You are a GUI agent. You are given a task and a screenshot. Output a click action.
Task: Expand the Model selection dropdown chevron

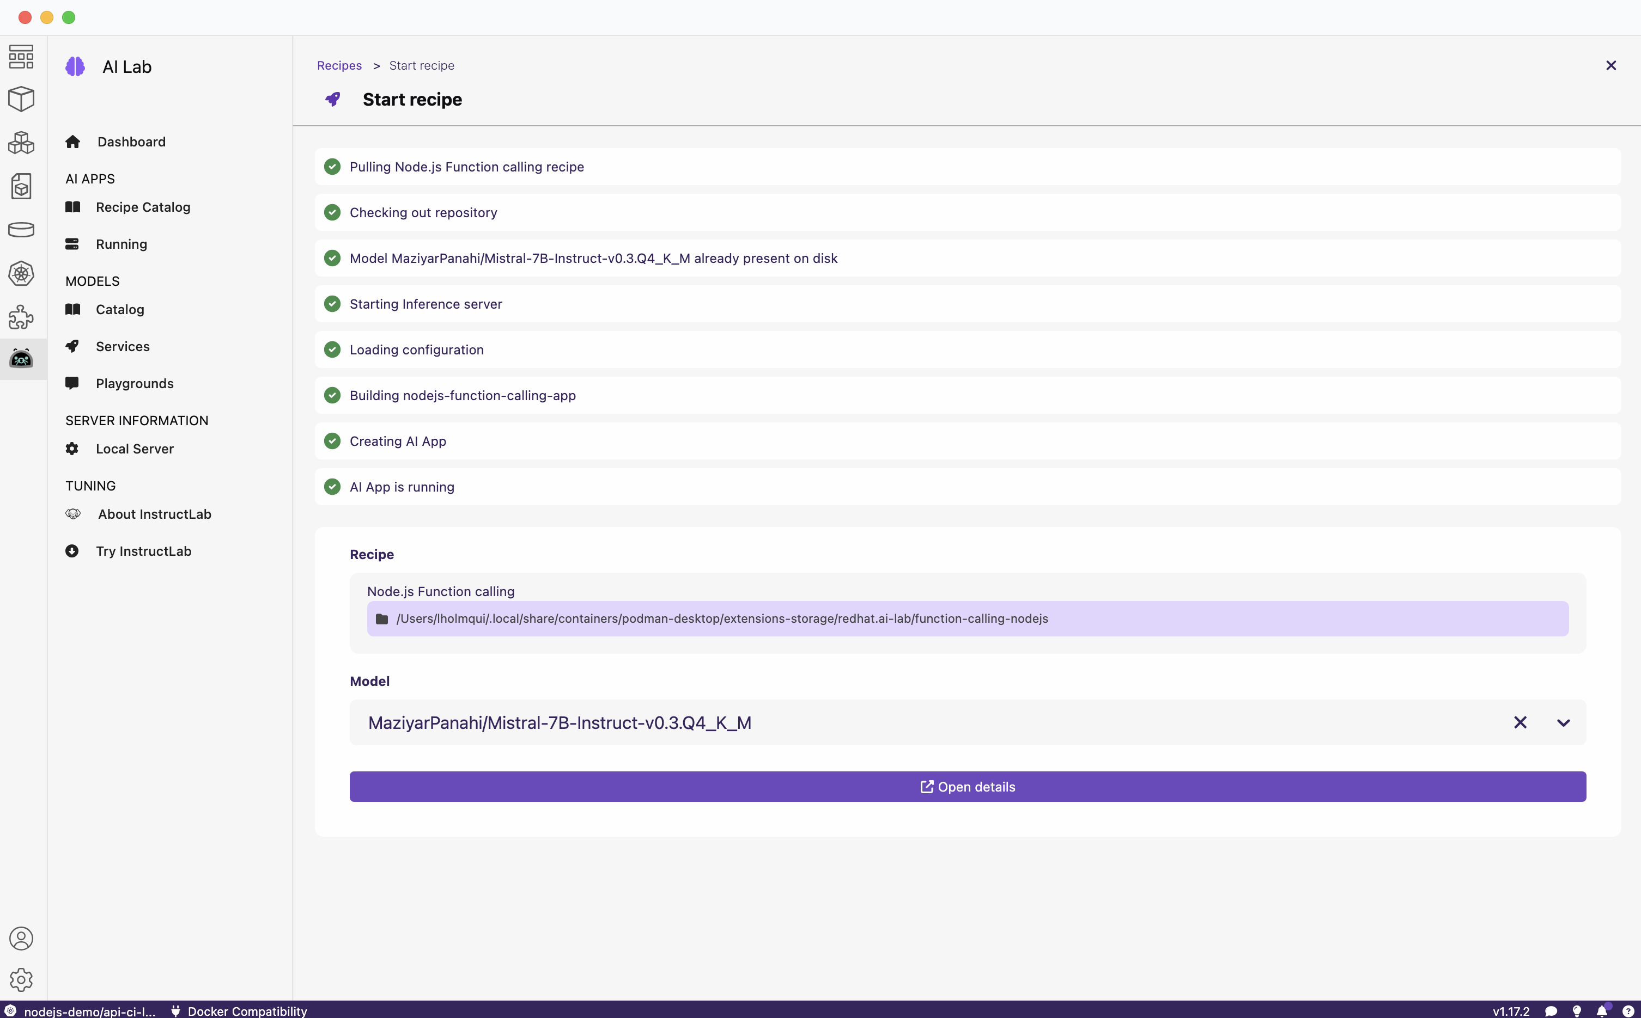click(1563, 722)
